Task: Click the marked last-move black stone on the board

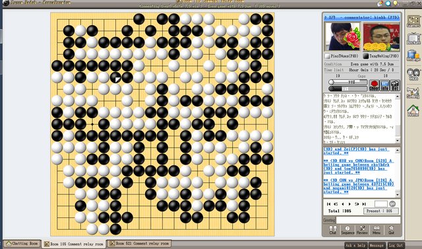Action: point(116,78)
